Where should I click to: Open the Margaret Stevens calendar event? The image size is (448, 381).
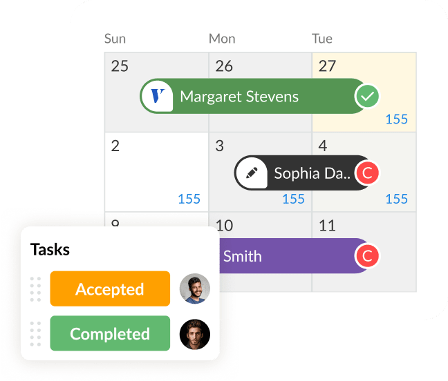[x=239, y=97]
